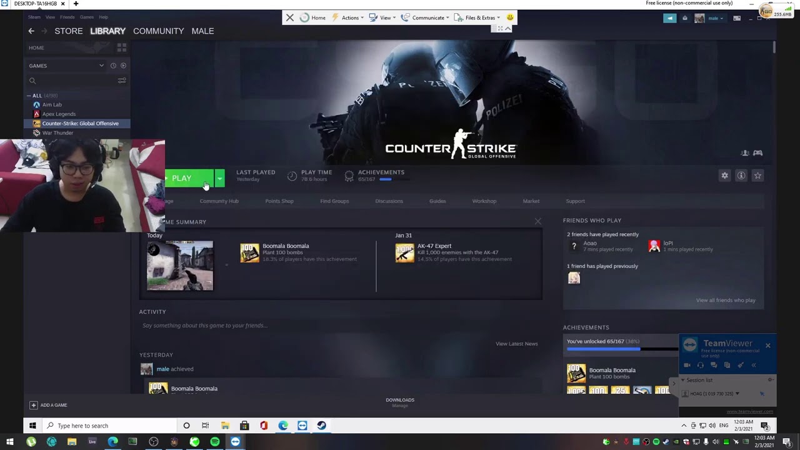Open the TeamViewer Home button
Viewport: 800px width, 450px height.
tap(312, 17)
